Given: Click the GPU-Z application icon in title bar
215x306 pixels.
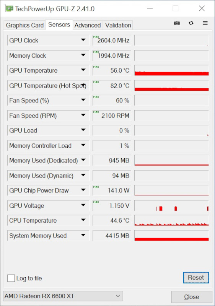Looking at the screenshot, I should [9, 8].
